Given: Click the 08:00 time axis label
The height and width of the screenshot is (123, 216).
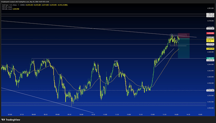Looking at the screenshot, I should point(34,115).
